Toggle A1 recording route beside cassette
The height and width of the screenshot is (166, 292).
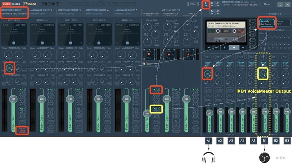252,21
